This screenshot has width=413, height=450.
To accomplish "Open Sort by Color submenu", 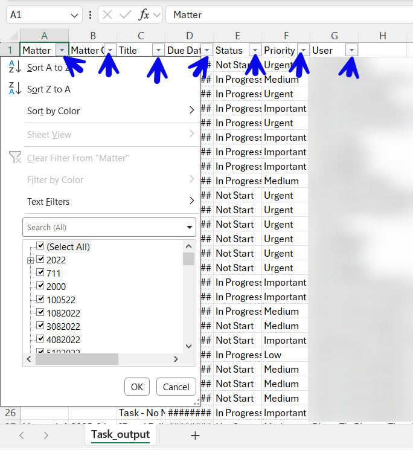I will click(100, 111).
